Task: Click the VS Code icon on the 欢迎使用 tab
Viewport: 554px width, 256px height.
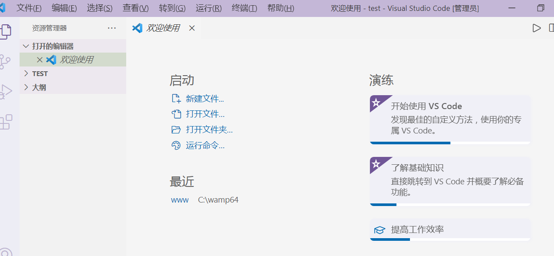Action: click(x=137, y=28)
